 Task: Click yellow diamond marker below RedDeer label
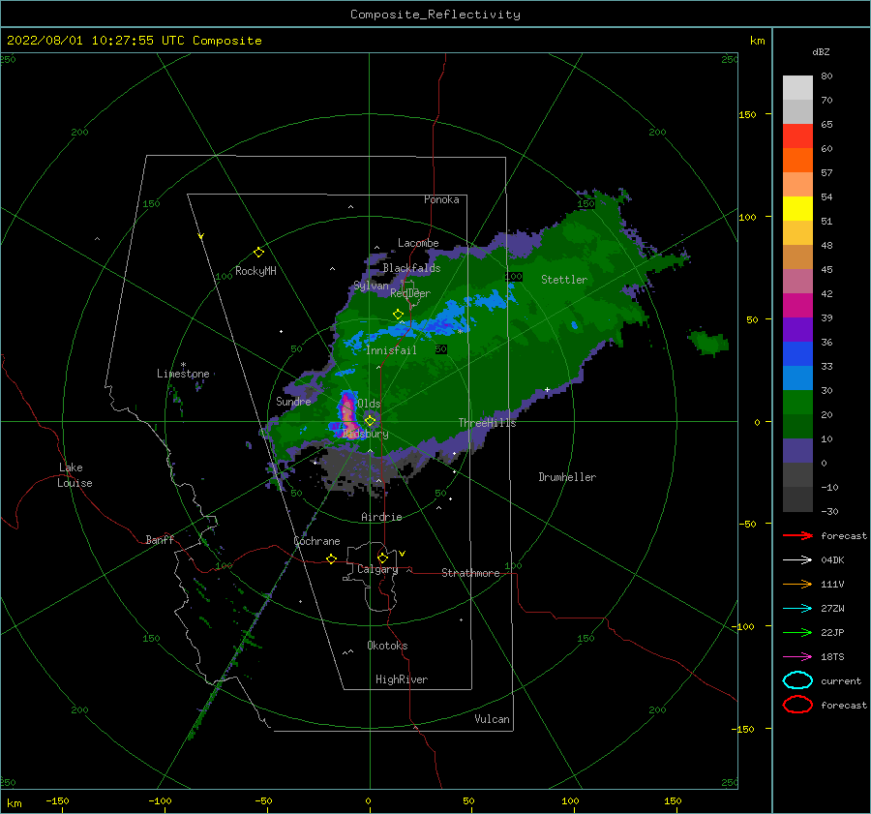pos(398,314)
